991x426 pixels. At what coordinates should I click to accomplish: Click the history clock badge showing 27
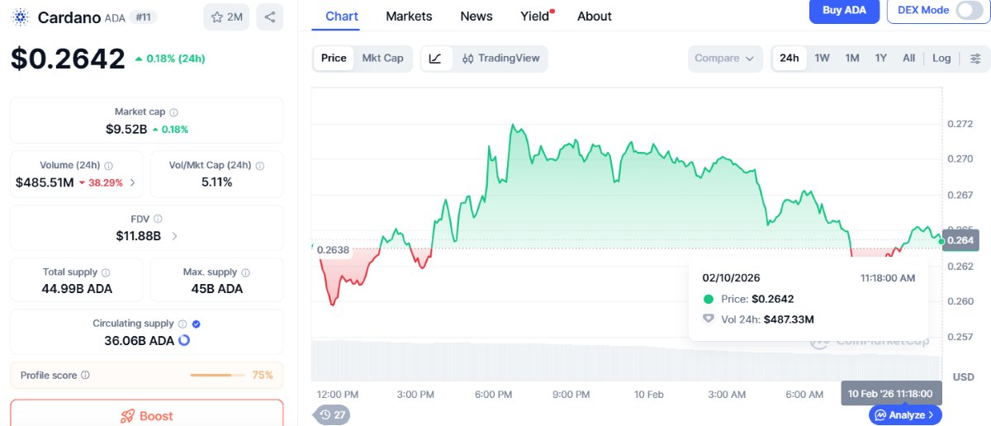tap(332, 415)
